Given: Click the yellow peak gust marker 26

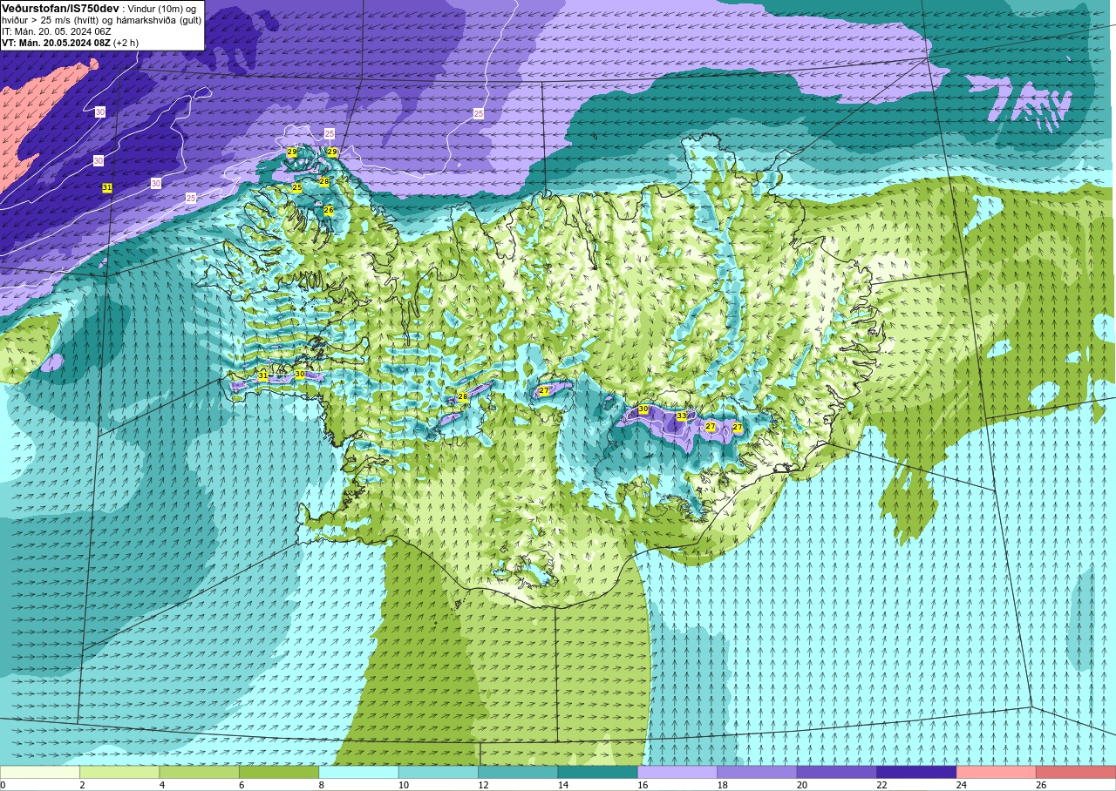Looking at the screenshot, I should [x=329, y=210].
